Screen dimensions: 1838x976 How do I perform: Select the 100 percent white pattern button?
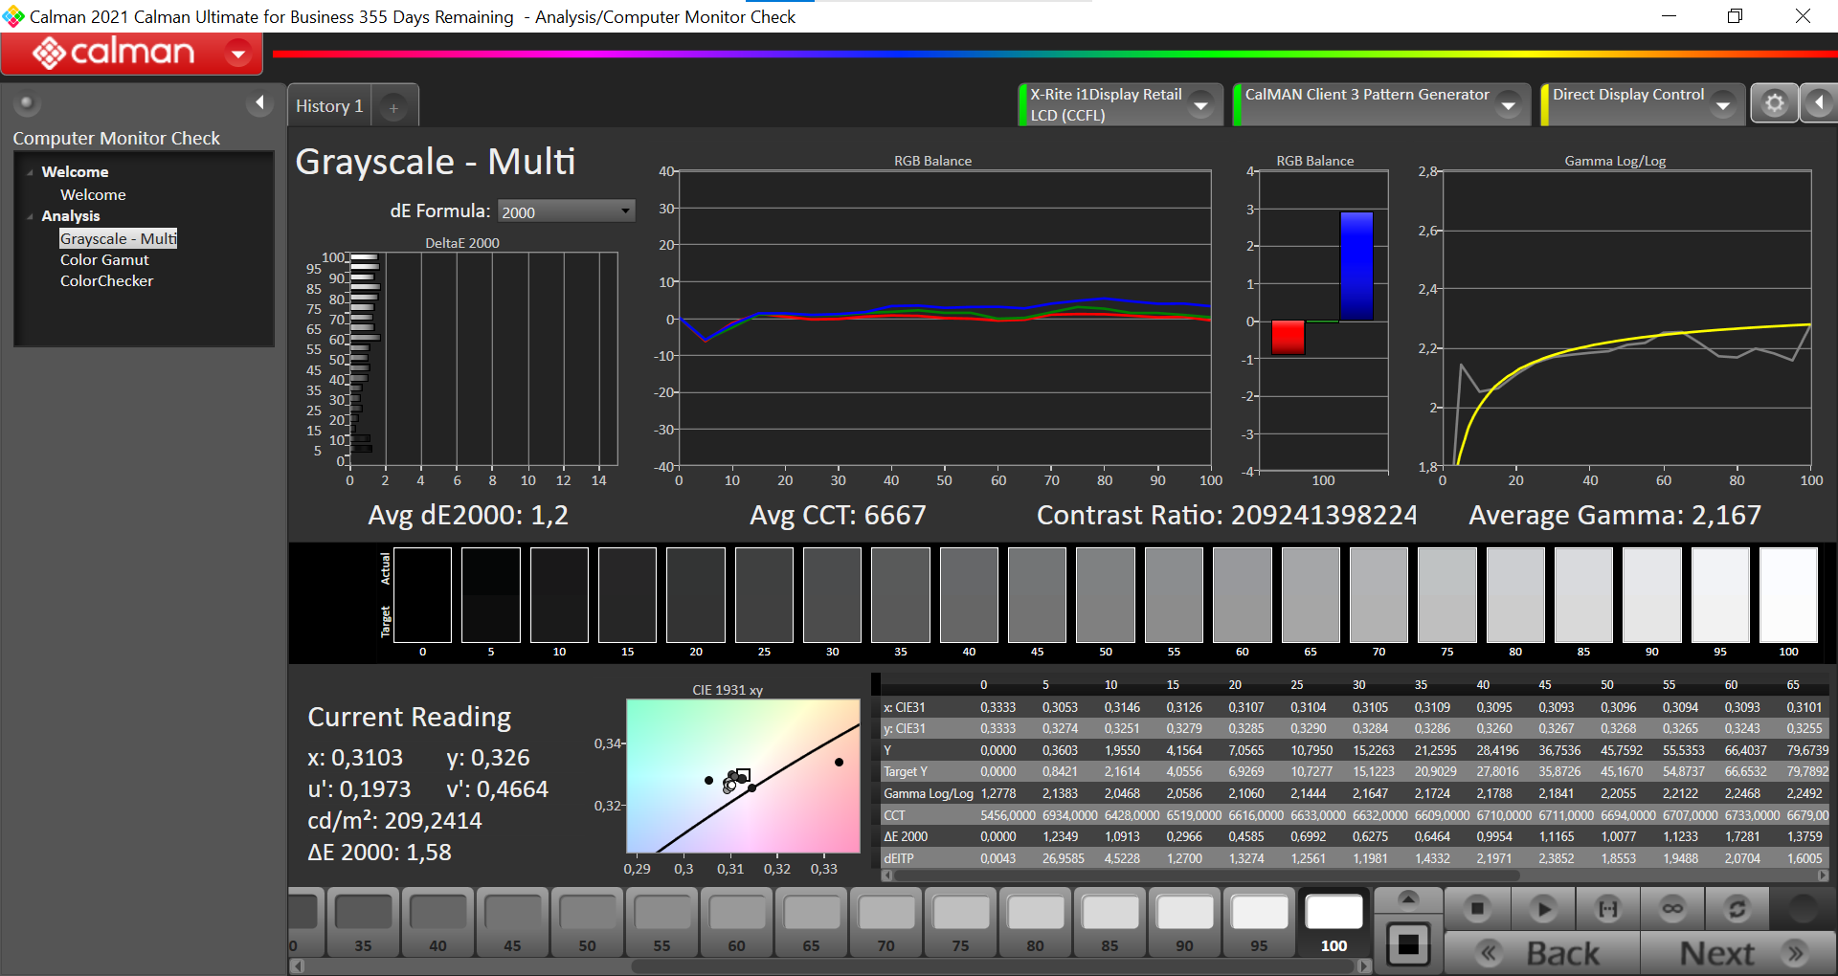tap(1334, 922)
